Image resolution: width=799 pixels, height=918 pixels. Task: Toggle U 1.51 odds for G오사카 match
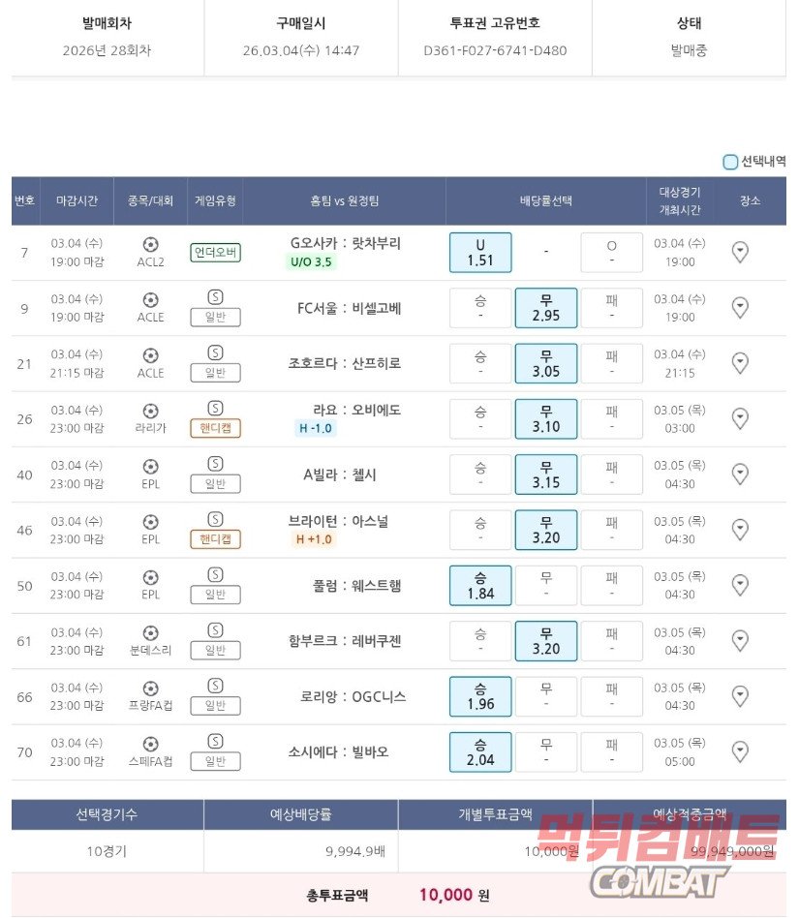pyautogui.click(x=480, y=253)
